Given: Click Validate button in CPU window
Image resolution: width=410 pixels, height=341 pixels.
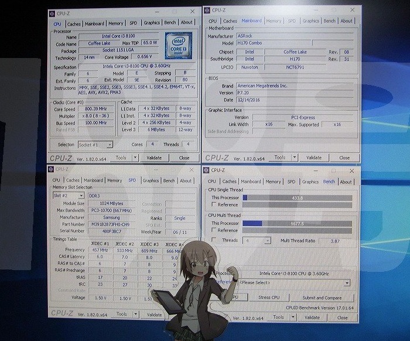Looking at the screenshot, I should coord(154,158).
